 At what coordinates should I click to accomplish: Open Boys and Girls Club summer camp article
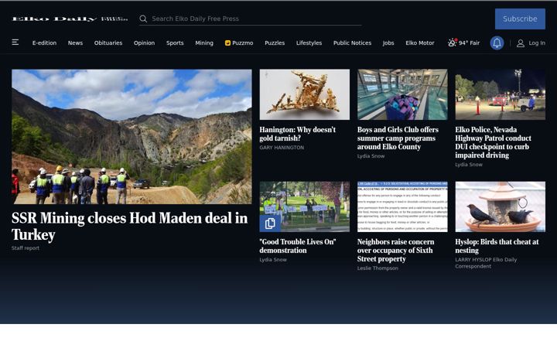[398, 138]
